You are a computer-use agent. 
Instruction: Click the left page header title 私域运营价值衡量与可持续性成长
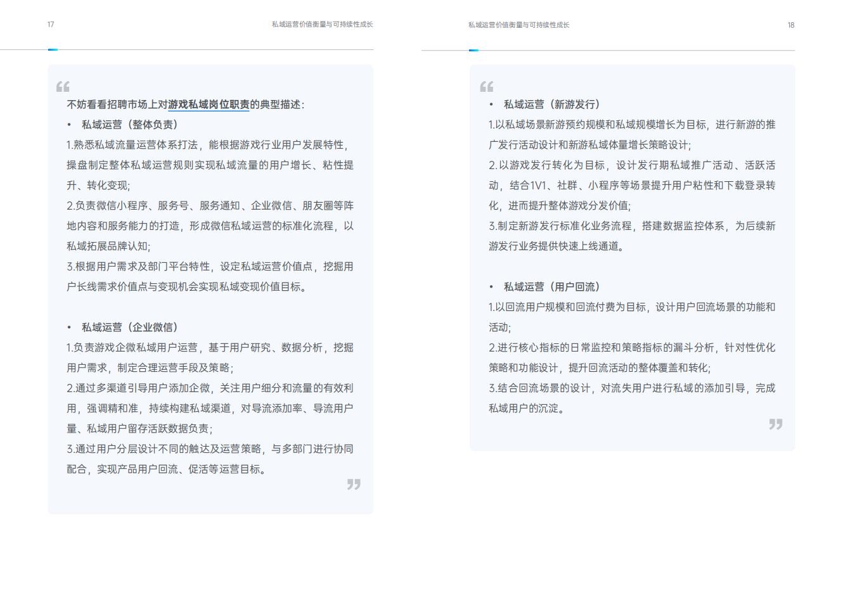pos(322,25)
